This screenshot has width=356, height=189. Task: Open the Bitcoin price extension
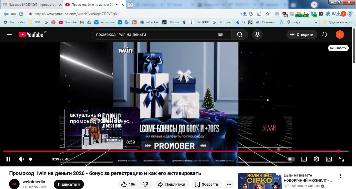point(299,14)
